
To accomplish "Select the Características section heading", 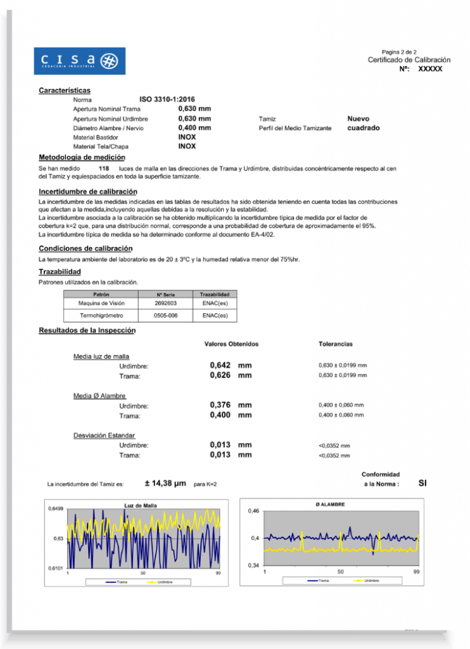I will (x=65, y=91).
